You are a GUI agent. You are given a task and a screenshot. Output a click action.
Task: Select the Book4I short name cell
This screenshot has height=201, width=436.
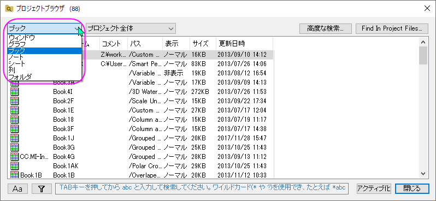coord(63,91)
